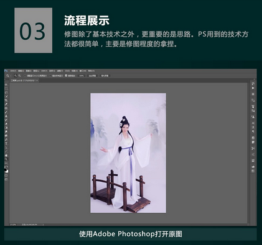Toggle 缩放所有窗口 checkbox
262x245 pixels.
[50, 76]
